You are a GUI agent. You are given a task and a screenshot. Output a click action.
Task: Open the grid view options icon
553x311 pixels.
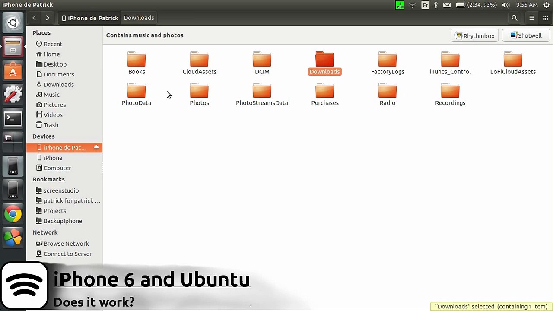545,18
